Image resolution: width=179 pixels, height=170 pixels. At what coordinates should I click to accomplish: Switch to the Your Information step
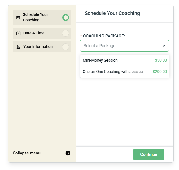[x=38, y=47]
